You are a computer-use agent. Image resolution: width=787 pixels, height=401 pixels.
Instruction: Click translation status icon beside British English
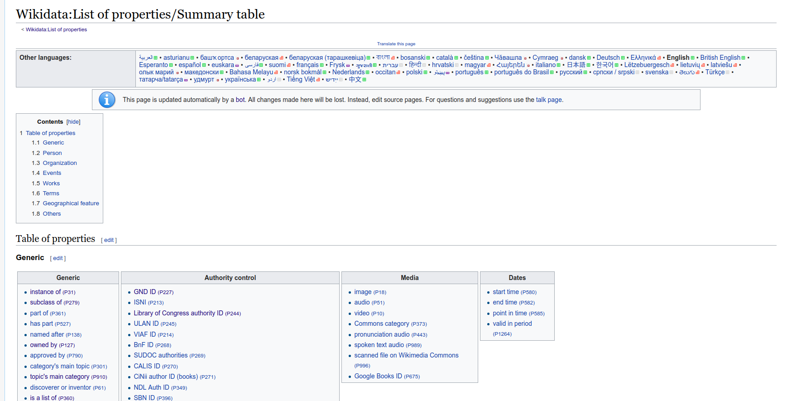coord(743,58)
